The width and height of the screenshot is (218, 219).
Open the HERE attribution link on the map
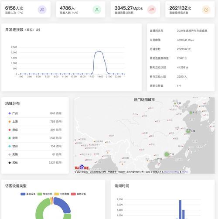tap(185, 172)
